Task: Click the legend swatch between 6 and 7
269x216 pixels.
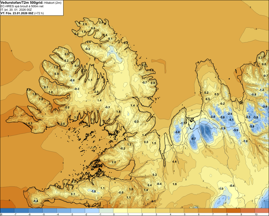Action: pos(205,211)
